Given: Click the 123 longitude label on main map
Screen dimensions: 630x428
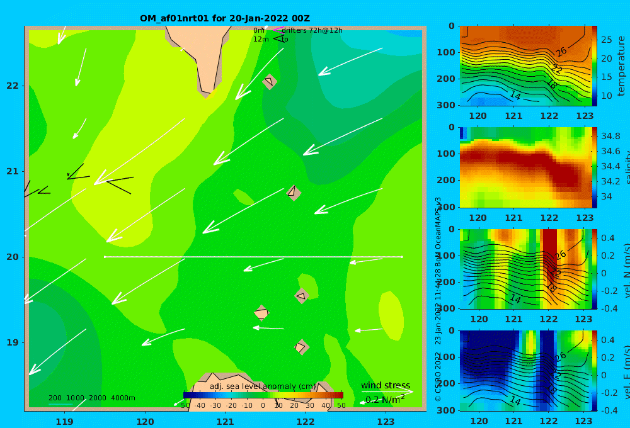Looking at the screenshot, I should (x=386, y=422).
